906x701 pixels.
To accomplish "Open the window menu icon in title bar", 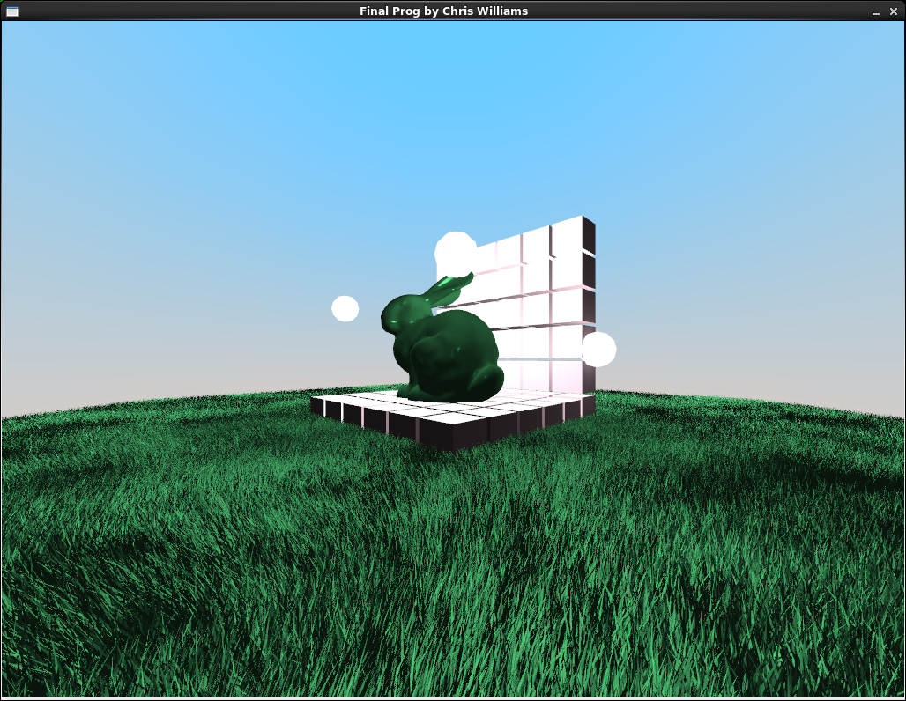I will (12, 11).
